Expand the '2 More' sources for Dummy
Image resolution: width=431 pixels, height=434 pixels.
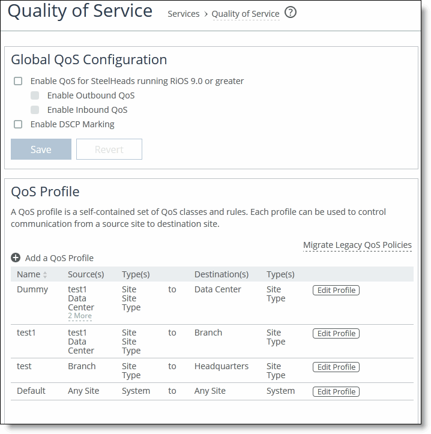[80, 316]
